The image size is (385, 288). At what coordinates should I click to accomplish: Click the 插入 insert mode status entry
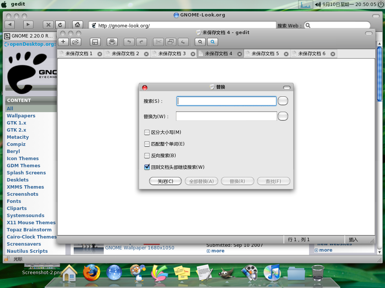point(353,240)
